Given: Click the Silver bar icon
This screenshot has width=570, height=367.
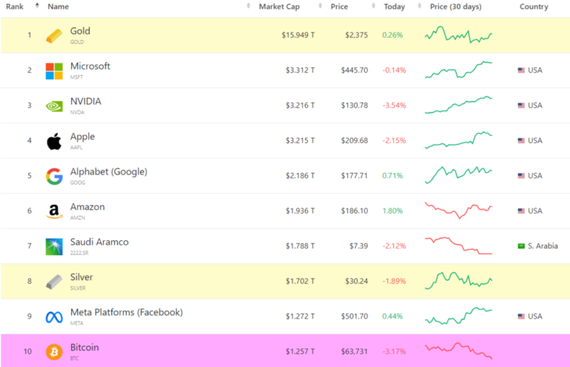Looking at the screenshot, I should (x=54, y=282).
